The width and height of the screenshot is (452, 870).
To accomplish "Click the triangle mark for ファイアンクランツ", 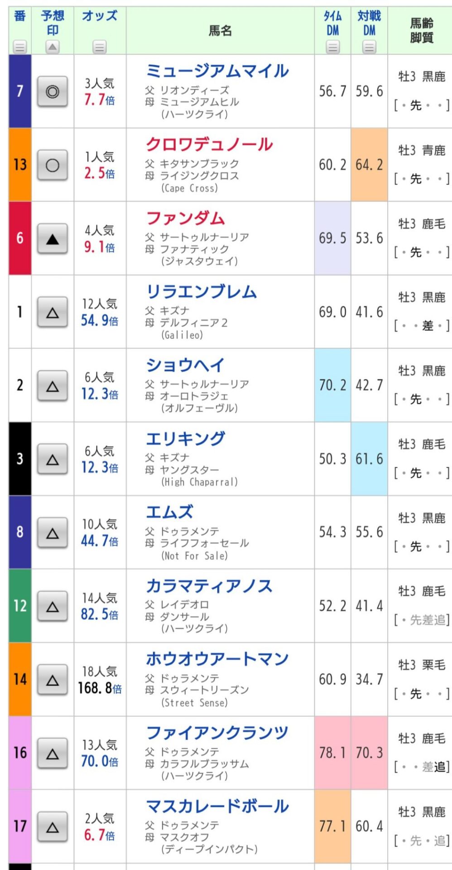I will point(53,754).
